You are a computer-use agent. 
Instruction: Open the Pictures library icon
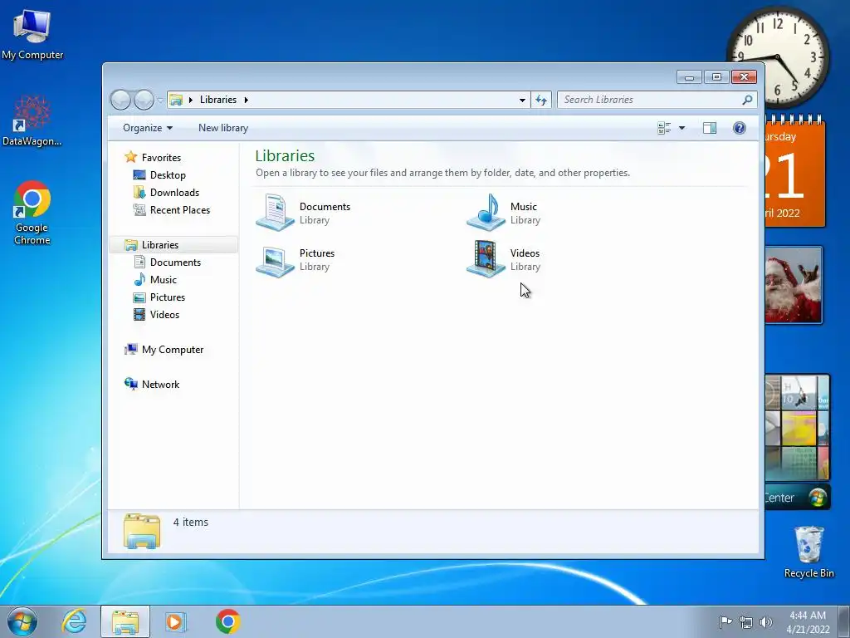(x=275, y=260)
